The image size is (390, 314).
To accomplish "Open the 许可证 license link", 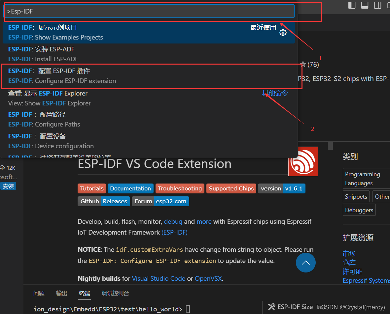I will pyautogui.click(x=352, y=271).
